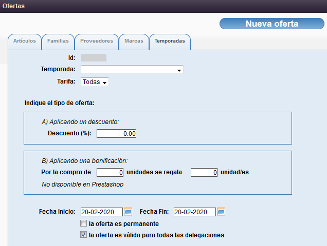The height and width of the screenshot is (246, 327).
Task: Open the Fecha Fin calendar picker
Action: tap(221, 212)
